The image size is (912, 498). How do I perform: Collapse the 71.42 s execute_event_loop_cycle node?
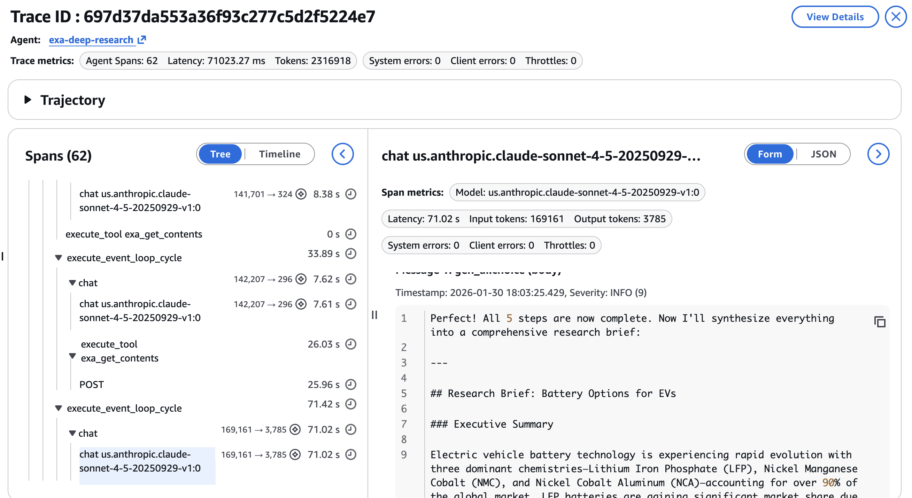pyautogui.click(x=59, y=408)
